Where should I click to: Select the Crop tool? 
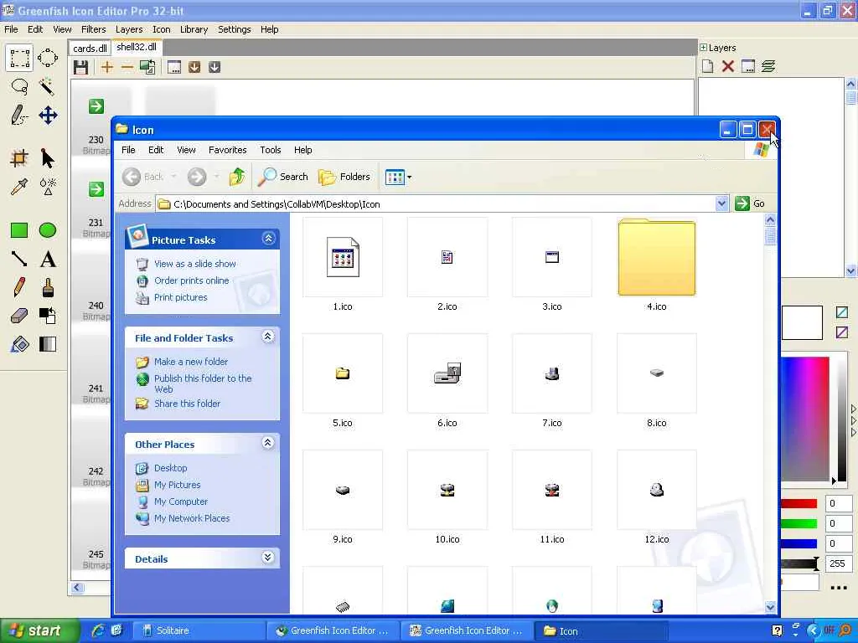pos(19,158)
